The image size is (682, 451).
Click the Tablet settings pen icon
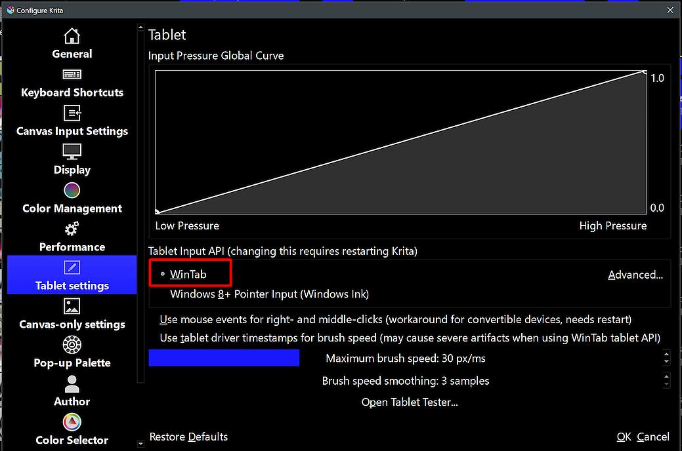pos(72,267)
